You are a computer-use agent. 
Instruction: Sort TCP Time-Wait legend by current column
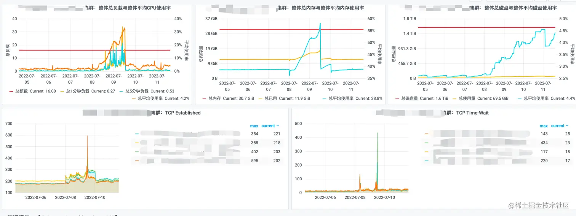click(558, 126)
